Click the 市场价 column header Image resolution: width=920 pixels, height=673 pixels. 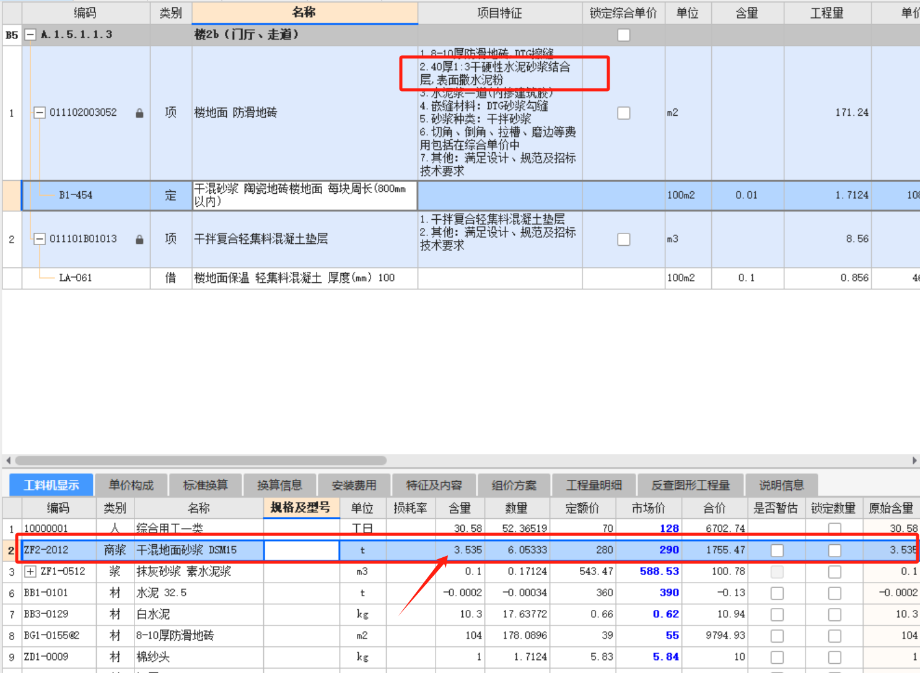coord(649,508)
